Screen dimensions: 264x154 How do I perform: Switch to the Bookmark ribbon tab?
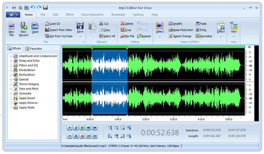point(118,15)
